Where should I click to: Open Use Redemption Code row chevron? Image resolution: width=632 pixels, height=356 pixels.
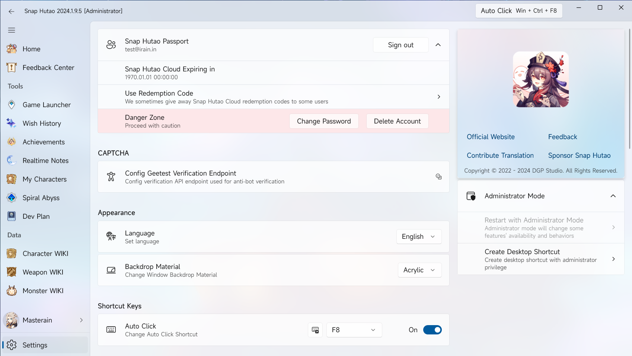[439, 97]
